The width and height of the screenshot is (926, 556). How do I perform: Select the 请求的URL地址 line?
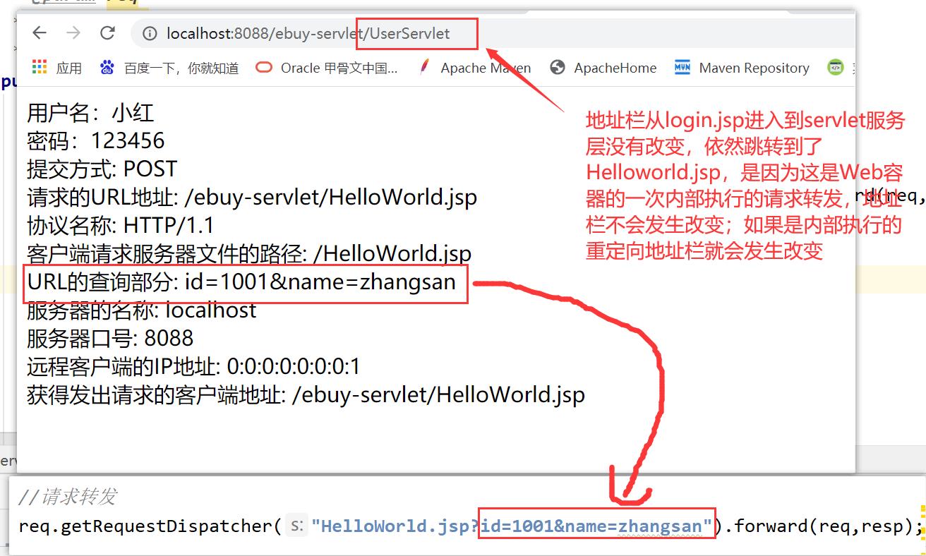(252, 198)
